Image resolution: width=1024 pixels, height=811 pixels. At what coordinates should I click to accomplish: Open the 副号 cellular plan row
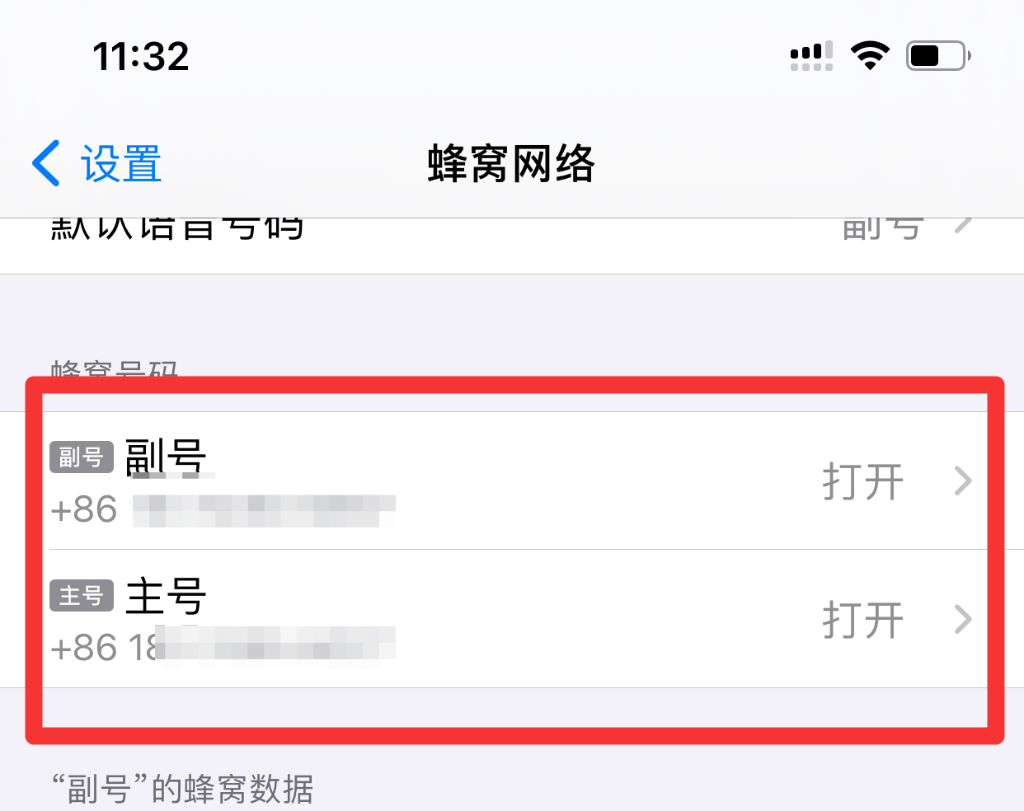point(512,481)
